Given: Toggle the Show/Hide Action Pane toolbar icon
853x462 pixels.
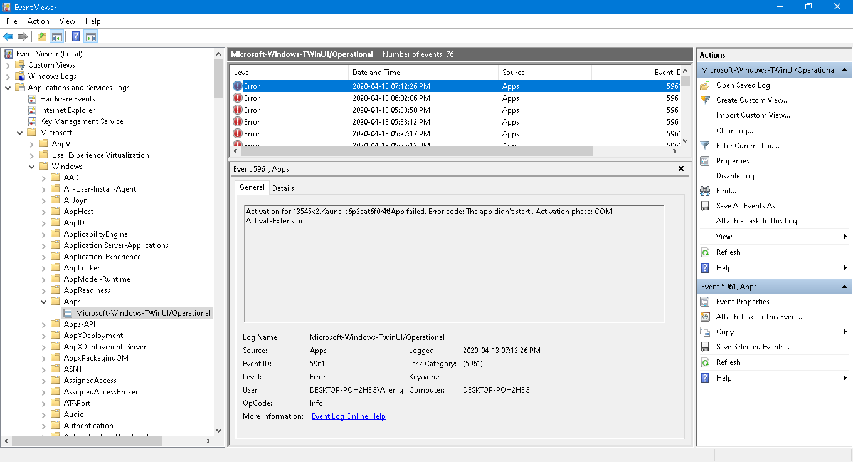Looking at the screenshot, I should 91,36.
